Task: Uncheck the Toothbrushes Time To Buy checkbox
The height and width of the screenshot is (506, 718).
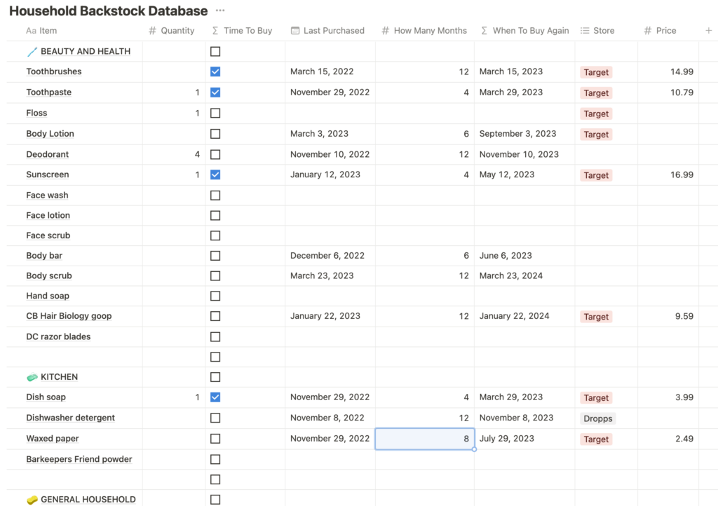Action: coord(215,71)
